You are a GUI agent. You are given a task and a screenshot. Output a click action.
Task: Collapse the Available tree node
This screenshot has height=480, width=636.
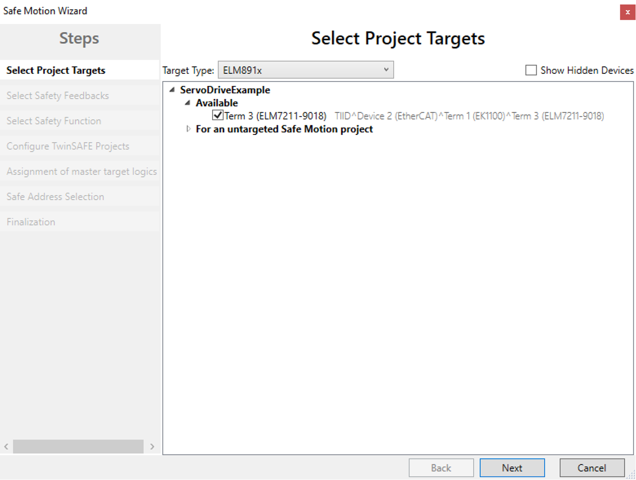tap(188, 103)
